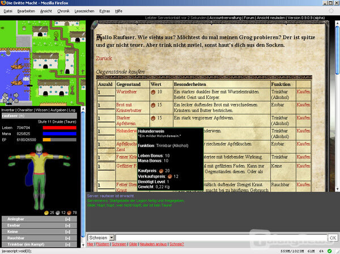
Task: Open the Datei menu
Action: 8,11
